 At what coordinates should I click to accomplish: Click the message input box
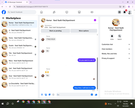[74, 94]
